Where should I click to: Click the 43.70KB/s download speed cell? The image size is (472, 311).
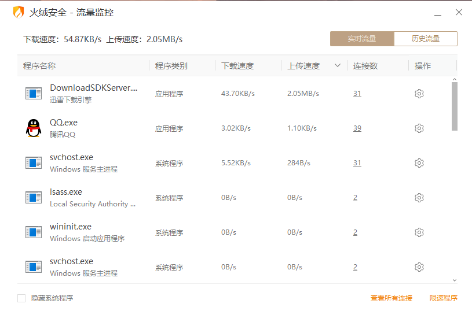(238, 94)
